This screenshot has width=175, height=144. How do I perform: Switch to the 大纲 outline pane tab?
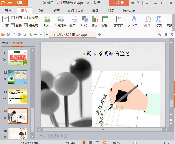tap(5, 43)
